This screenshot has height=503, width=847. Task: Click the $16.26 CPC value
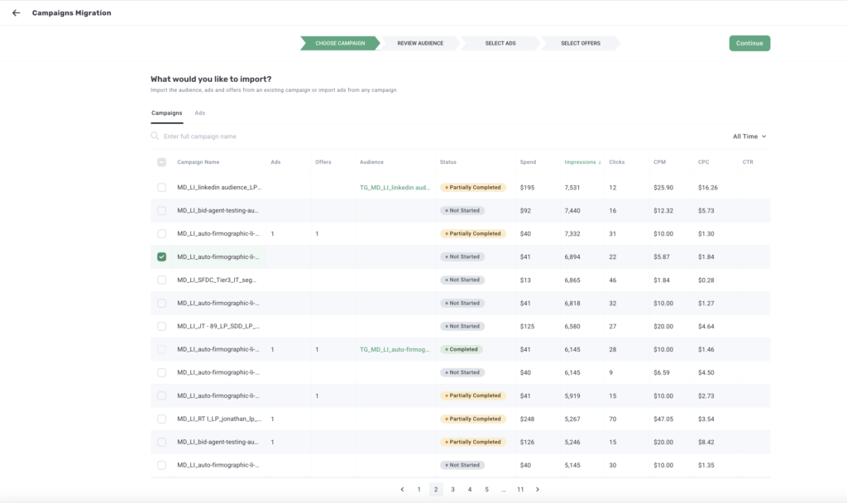(708, 188)
